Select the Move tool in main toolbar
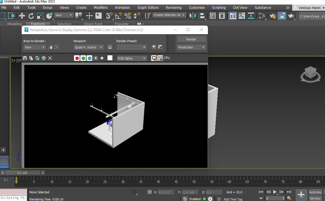 (22, 16)
